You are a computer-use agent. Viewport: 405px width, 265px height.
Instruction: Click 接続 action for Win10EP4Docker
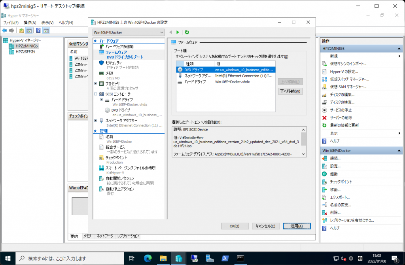335,158
